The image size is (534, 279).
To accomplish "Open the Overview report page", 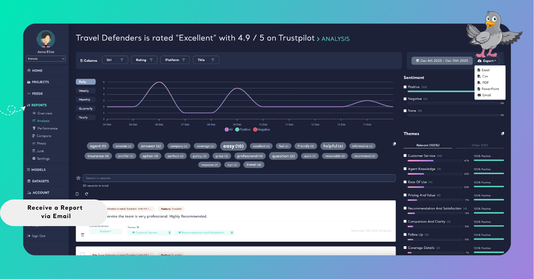I will click(x=42, y=113).
